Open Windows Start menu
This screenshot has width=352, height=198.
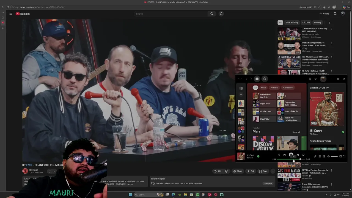click(x=130, y=195)
